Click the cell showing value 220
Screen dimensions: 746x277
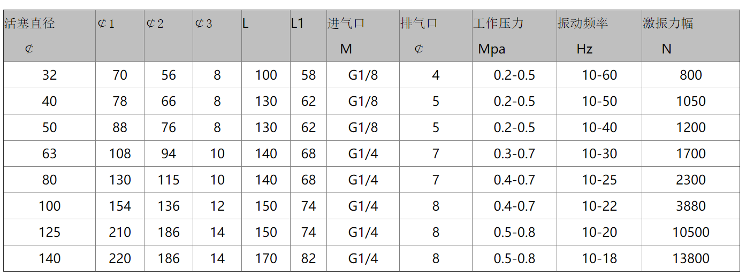(120, 259)
